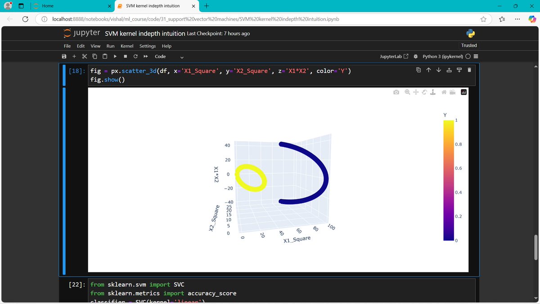Open the browser profile avatar
540x304 pixels.
(8, 6)
